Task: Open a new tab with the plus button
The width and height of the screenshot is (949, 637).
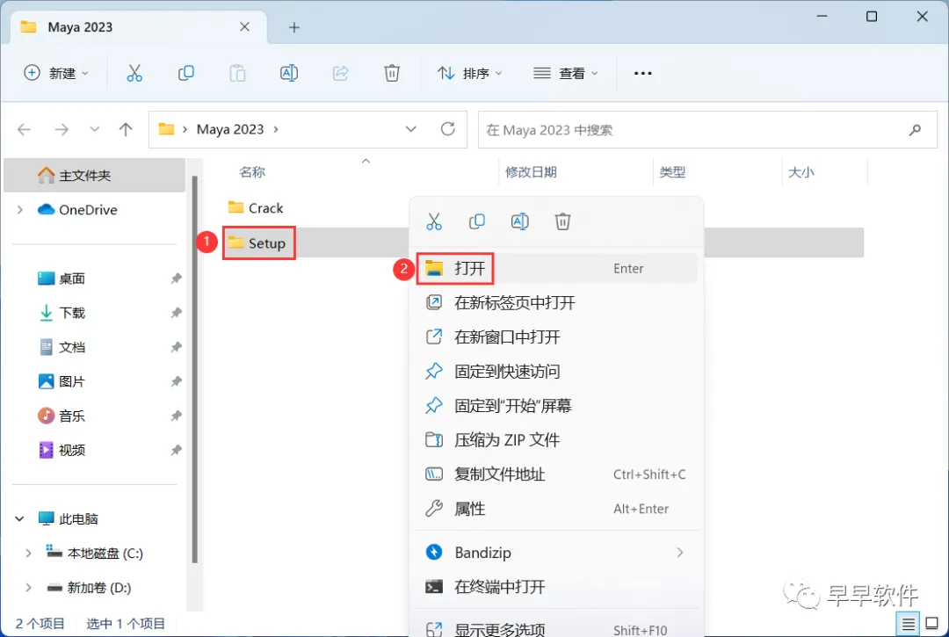Action: (x=294, y=27)
